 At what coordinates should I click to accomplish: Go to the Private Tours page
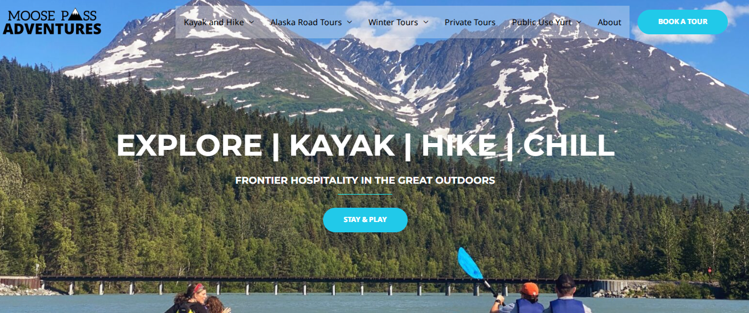coord(470,22)
